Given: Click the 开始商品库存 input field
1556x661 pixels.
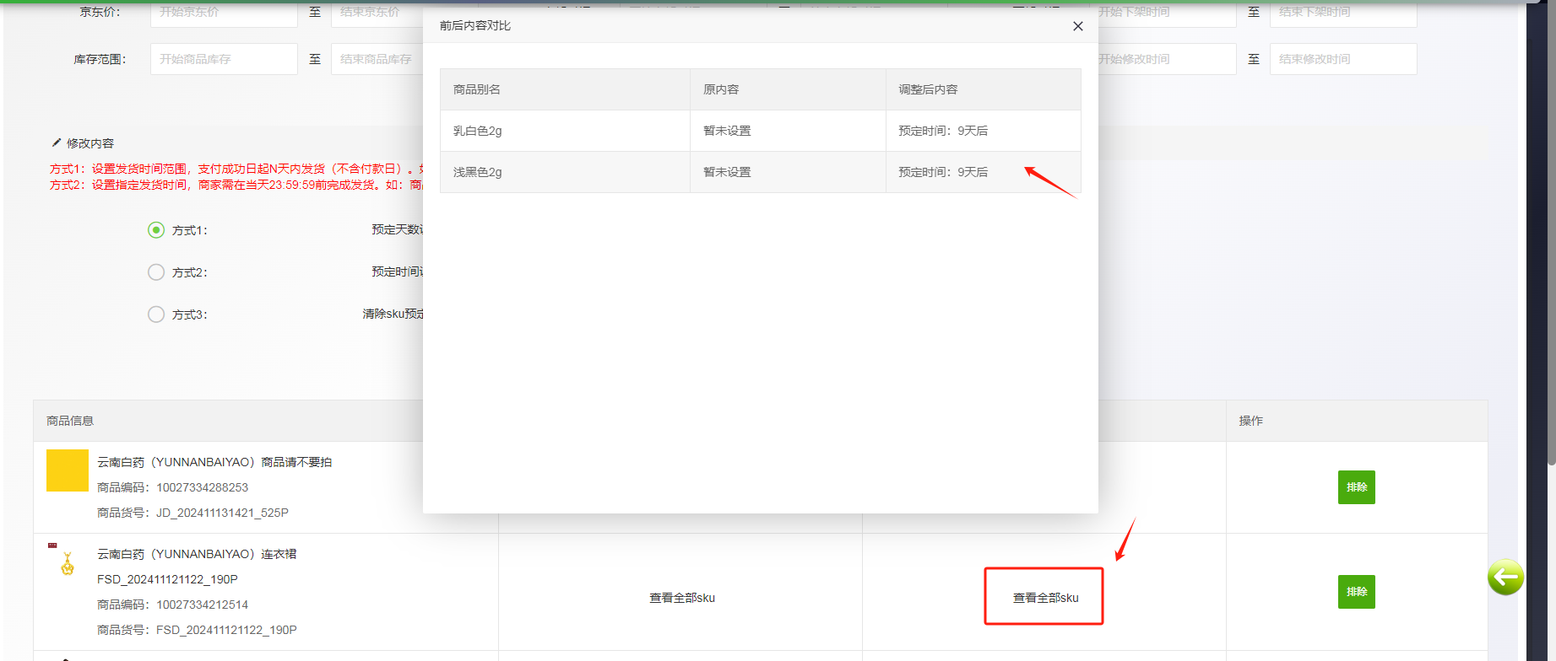Looking at the screenshot, I should point(224,59).
